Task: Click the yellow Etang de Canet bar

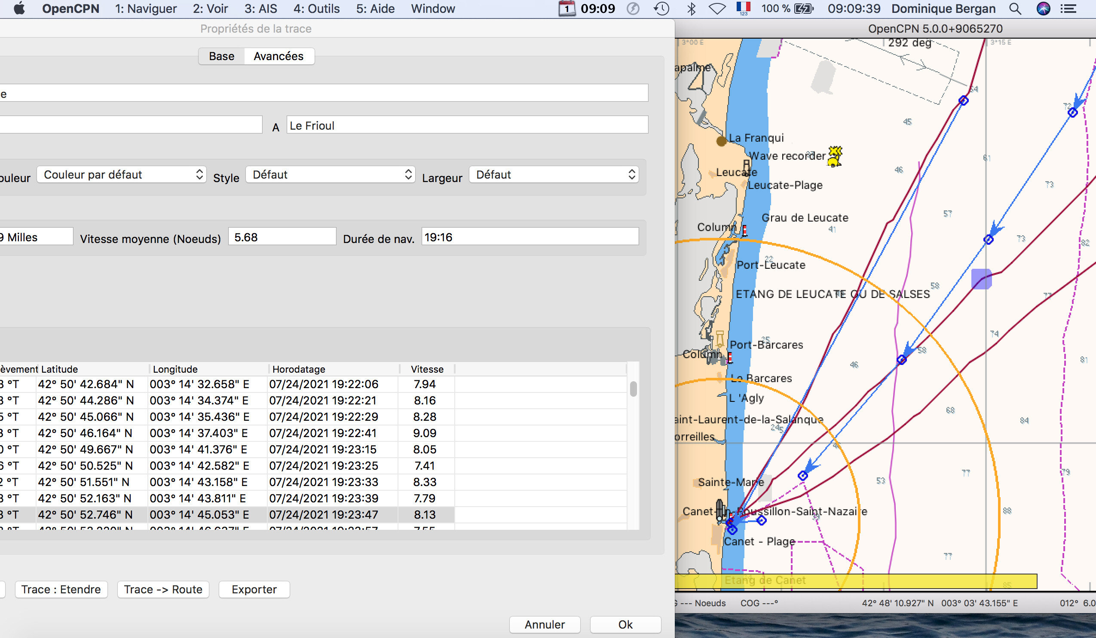Action: click(855, 581)
